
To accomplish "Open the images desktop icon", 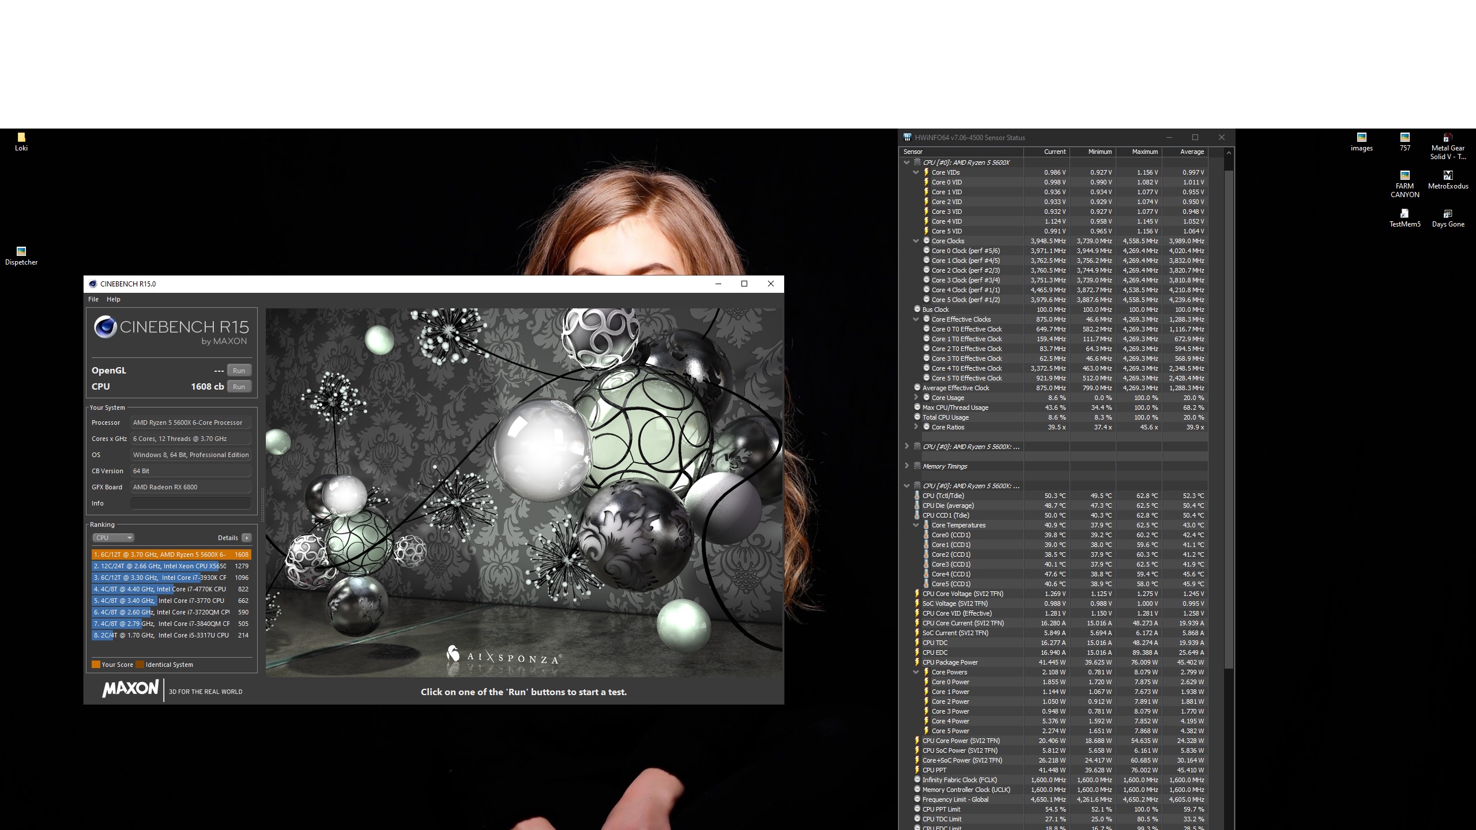I will point(1361,138).
